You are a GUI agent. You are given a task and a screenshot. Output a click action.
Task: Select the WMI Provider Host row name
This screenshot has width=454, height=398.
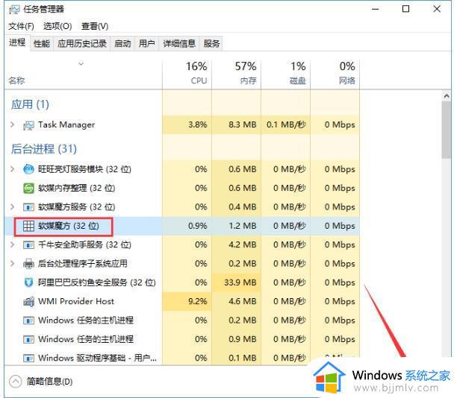coord(76,301)
